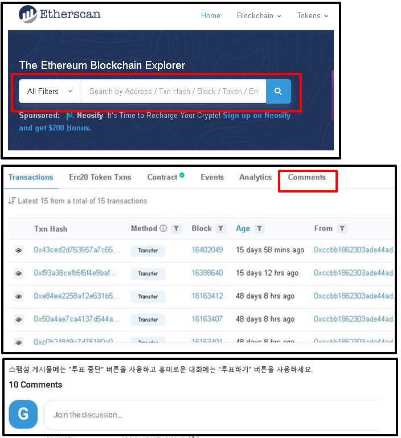
Task: Click Sign up on Neosify link
Action: (257, 116)
